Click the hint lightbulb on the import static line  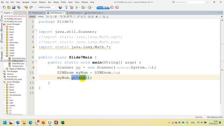[x=33, y=47]
